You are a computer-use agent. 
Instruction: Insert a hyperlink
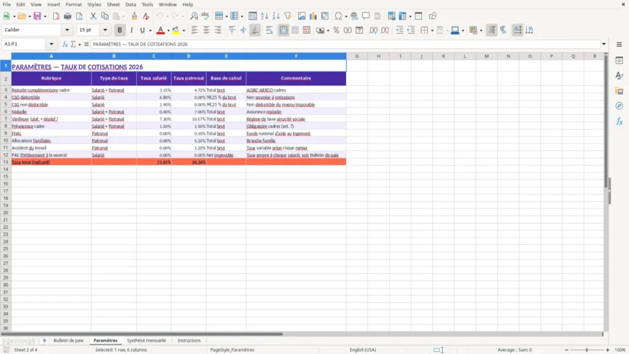click(354, 16)
